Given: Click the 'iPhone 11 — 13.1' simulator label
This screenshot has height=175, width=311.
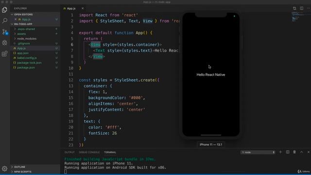Looking at the screenshot, I should (211, 144).
